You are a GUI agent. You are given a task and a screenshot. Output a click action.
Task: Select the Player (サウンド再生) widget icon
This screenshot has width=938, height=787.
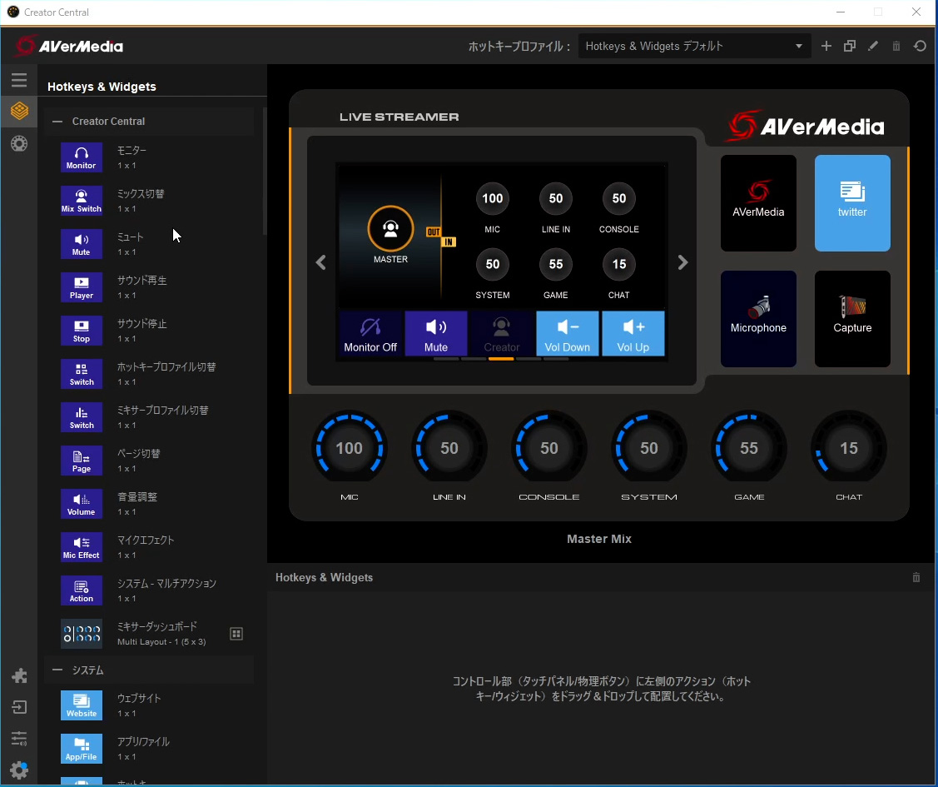click(82, 287)
